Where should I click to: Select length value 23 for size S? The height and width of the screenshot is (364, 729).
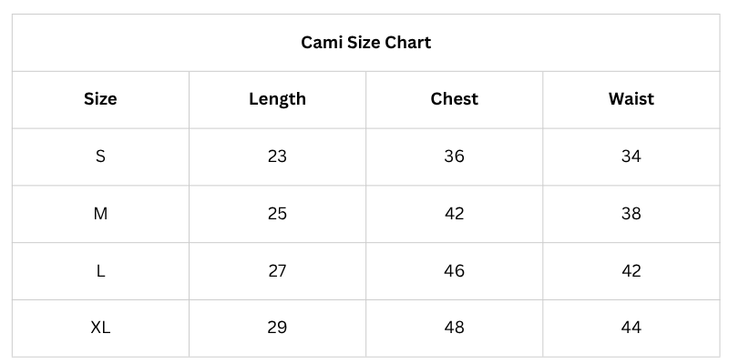[277, 156]
